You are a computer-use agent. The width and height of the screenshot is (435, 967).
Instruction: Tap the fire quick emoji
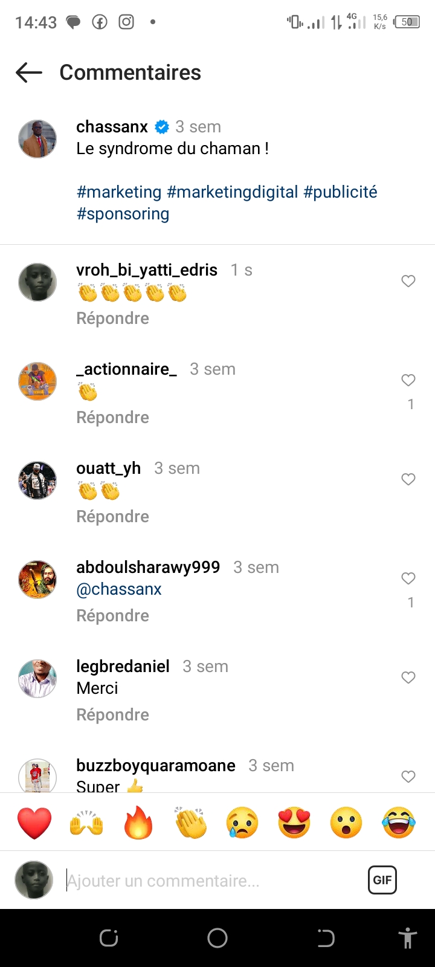tap(138, 823)
